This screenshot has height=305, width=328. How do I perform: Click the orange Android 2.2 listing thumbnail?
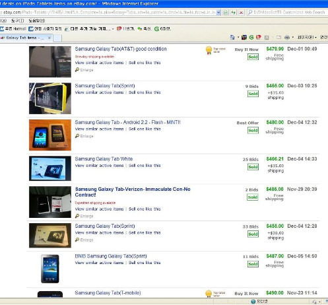tap(50, 135)
